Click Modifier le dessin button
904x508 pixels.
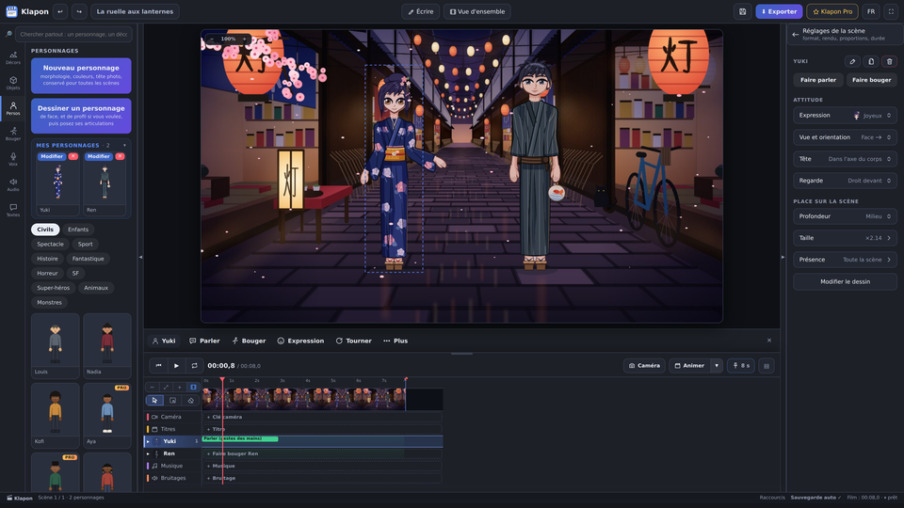[846, 281]
